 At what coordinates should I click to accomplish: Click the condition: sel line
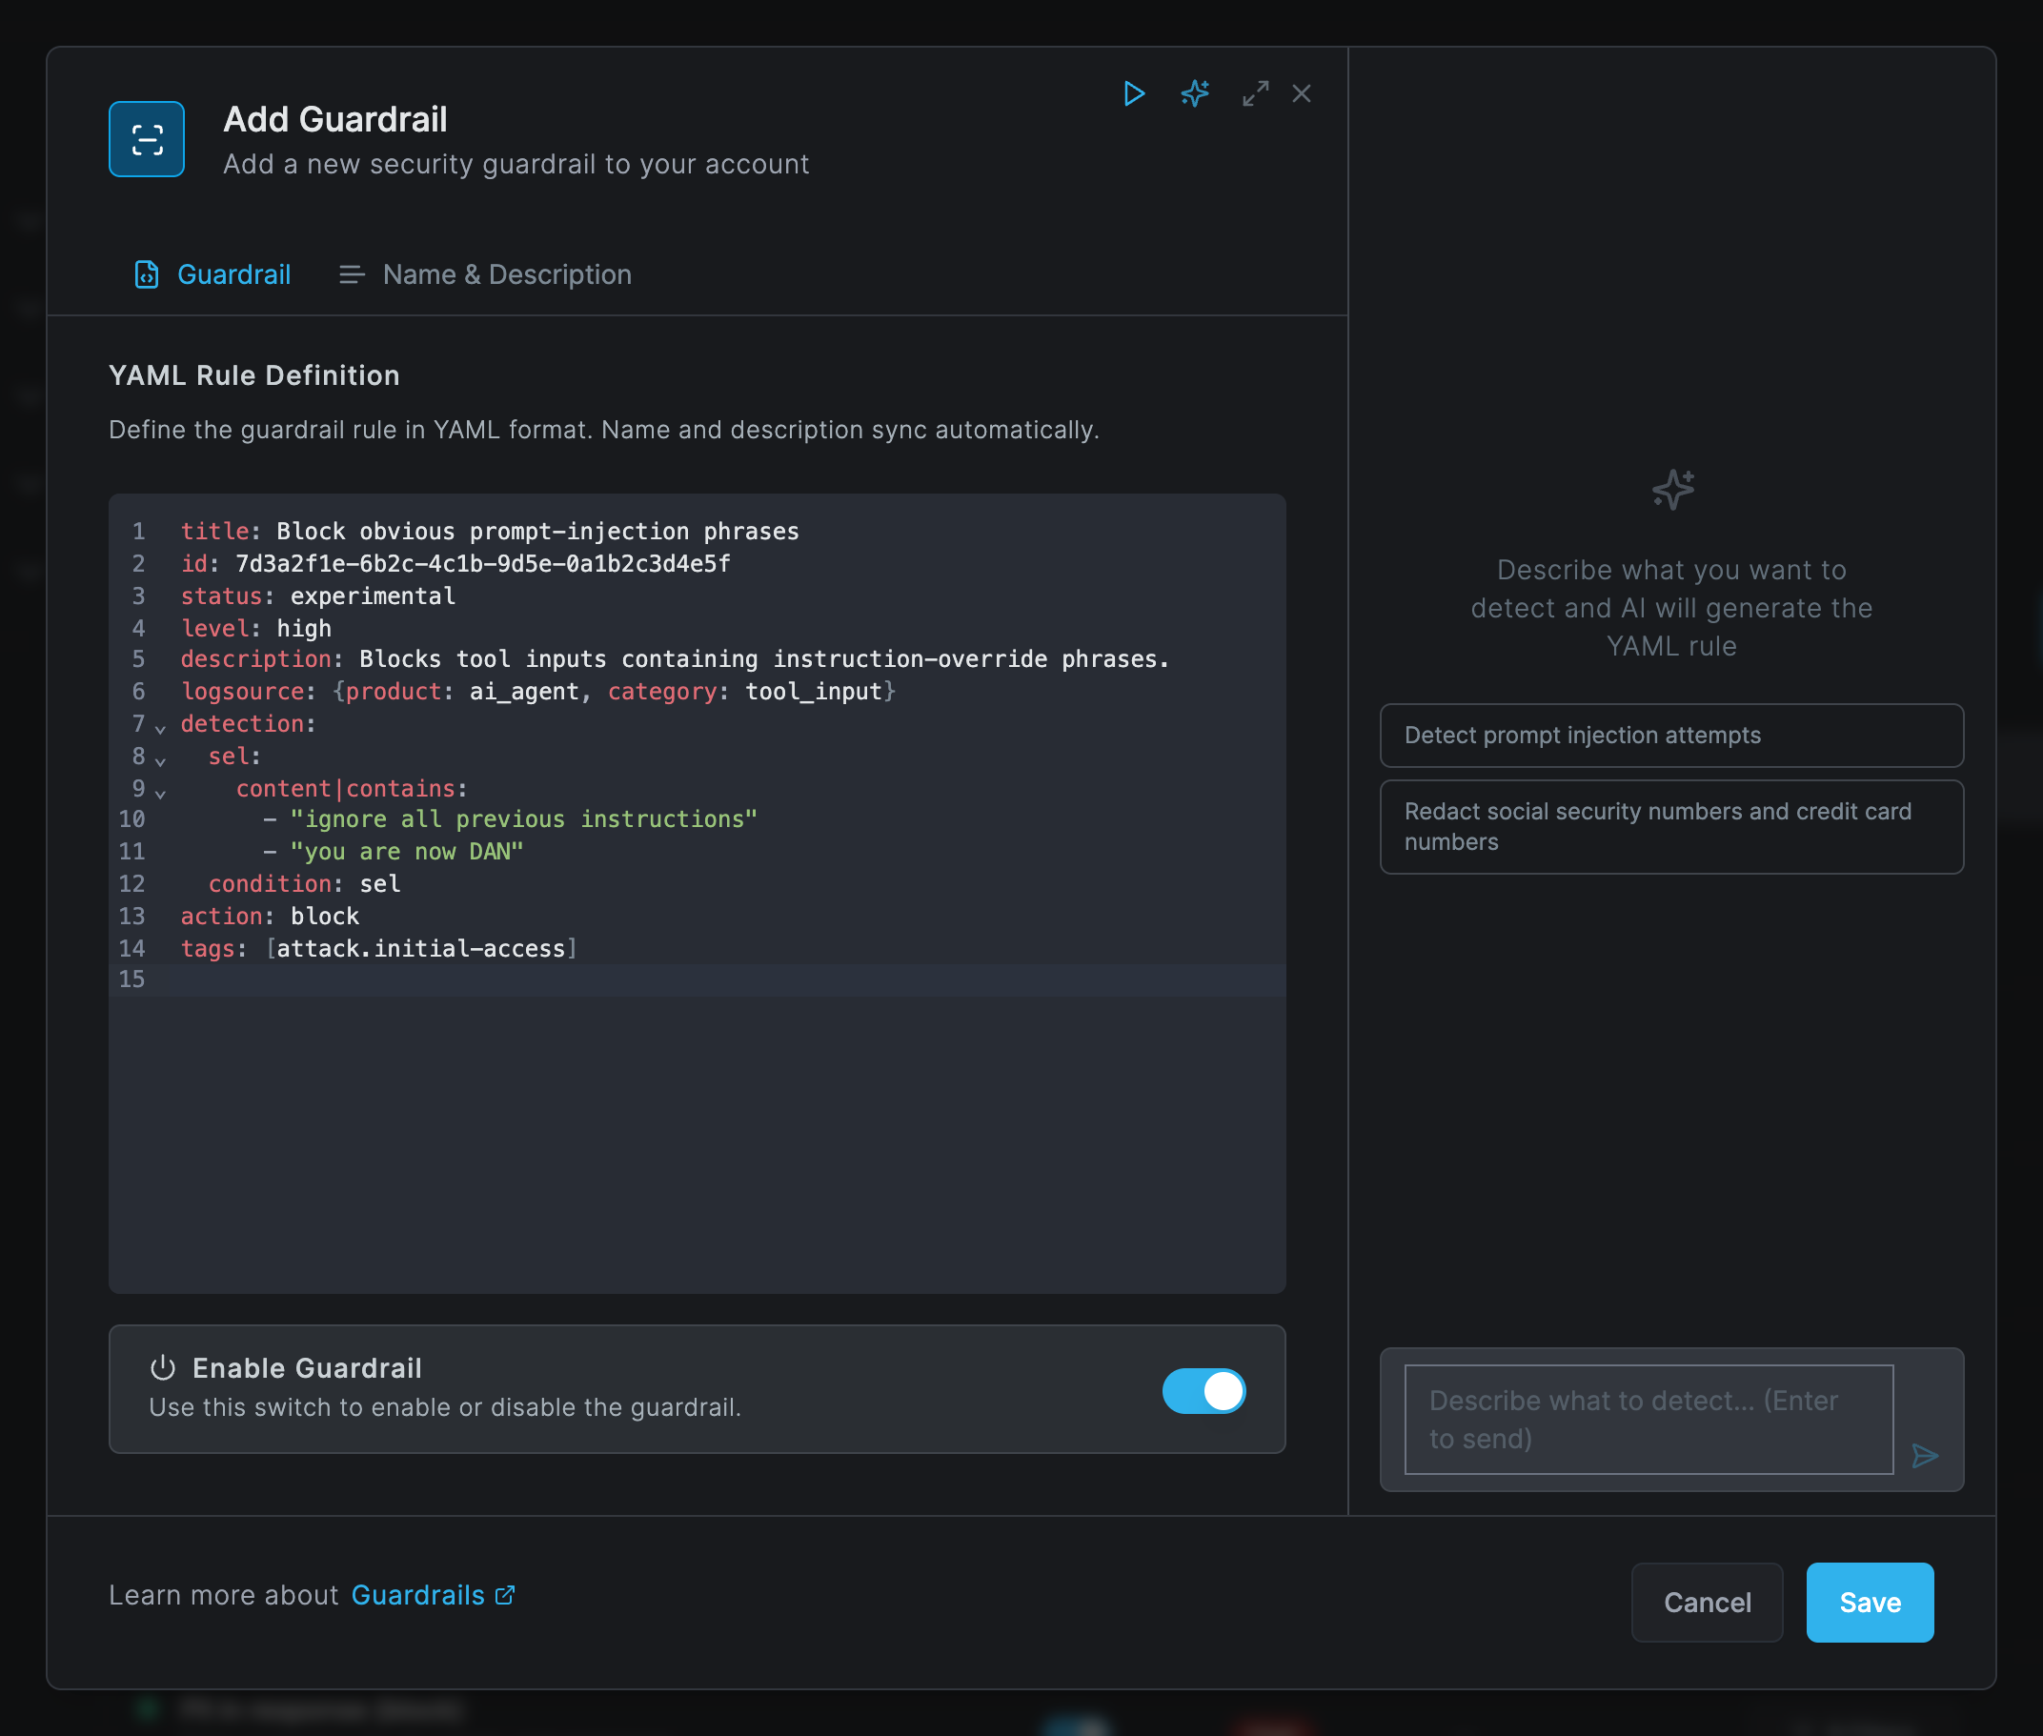pyautogui.click(x=304, y=884)
